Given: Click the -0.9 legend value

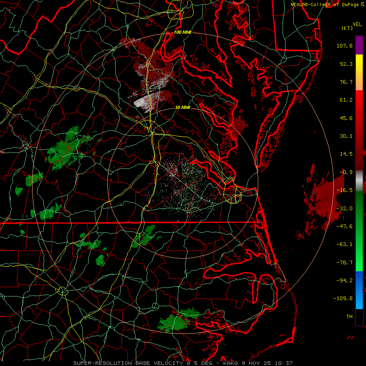Looking at the screenshot, I should [346, 172].
